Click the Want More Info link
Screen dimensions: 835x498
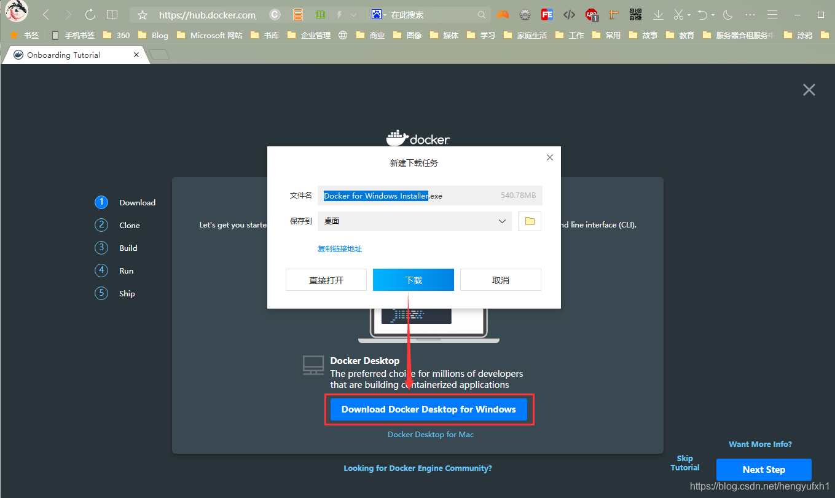pyautogui.click(x=760, y=444)
